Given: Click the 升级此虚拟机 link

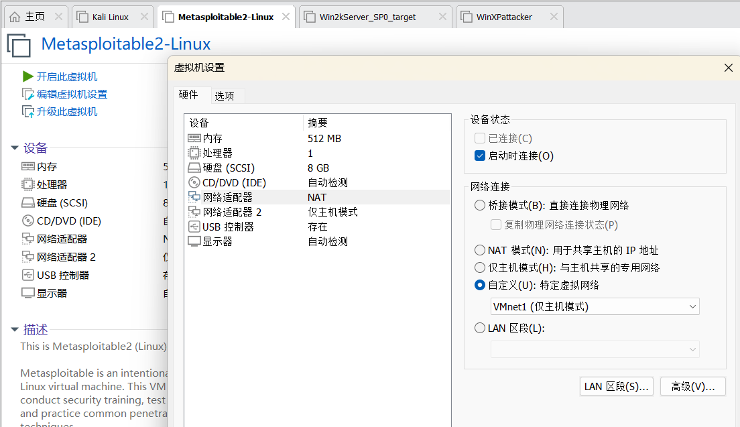Looking at the screenshot, I should (x=67, y=112).
